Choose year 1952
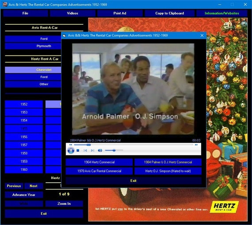This screenshot has height=225, width=252. [x=24, y=104]
